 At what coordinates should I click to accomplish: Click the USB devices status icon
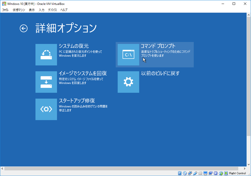pyautogui.click(x=195, y=173)
